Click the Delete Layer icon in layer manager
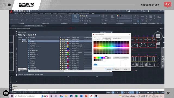 (33, 35)
